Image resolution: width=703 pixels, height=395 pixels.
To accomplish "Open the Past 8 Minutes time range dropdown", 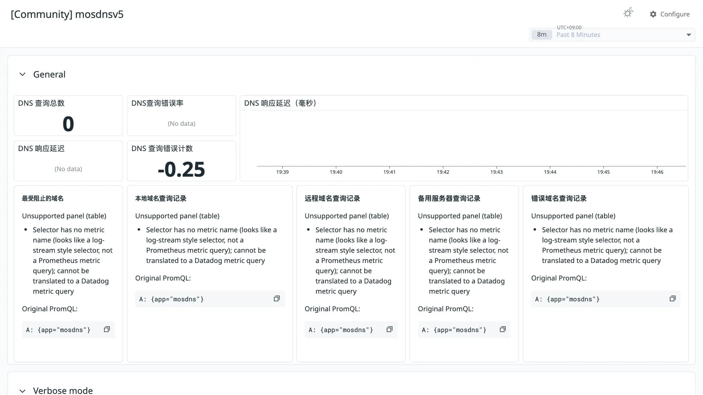I will [612, 35].
